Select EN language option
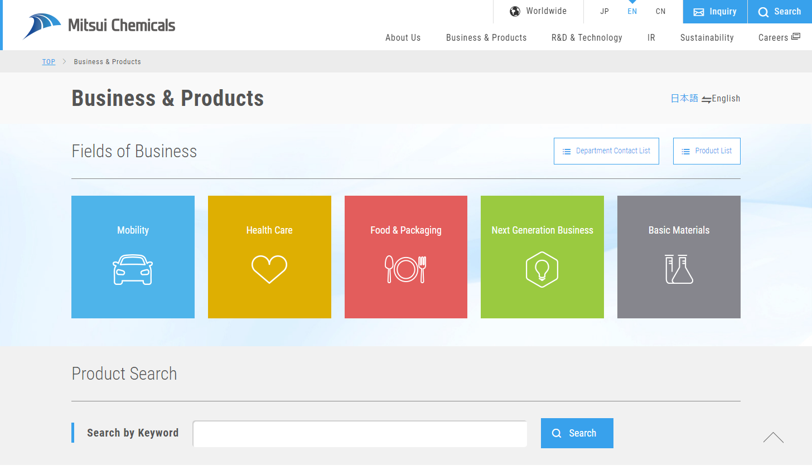Viewport: 812px width, 470px height. click(632, 11)
